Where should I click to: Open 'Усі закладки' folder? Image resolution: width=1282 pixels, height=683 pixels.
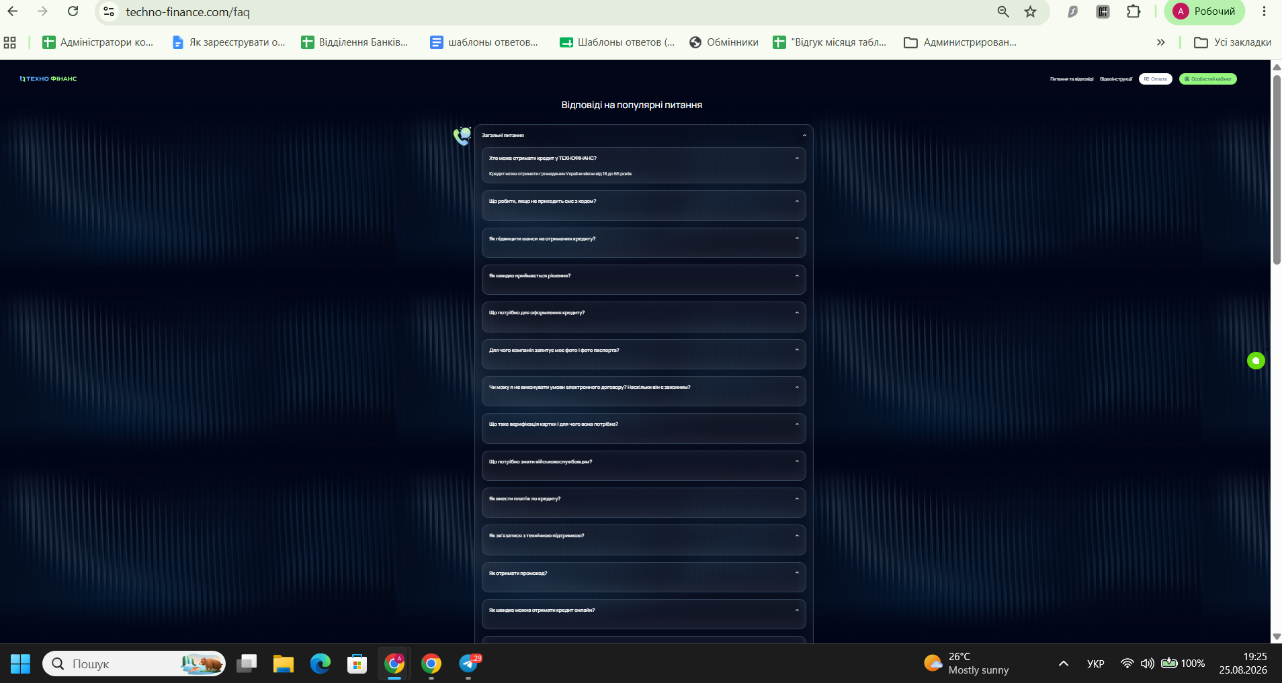click(x=1233, y=42)
